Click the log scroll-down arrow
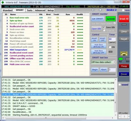The width and height of the screenshot is (131, 121). (116, 115)
